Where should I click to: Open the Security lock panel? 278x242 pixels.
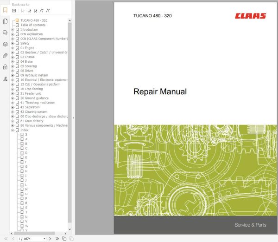click(x=5, y=67)
